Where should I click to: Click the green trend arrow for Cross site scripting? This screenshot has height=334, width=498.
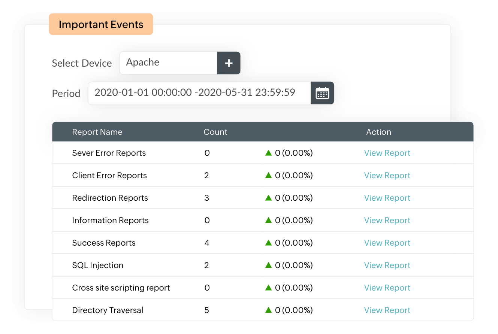point(268,288)
